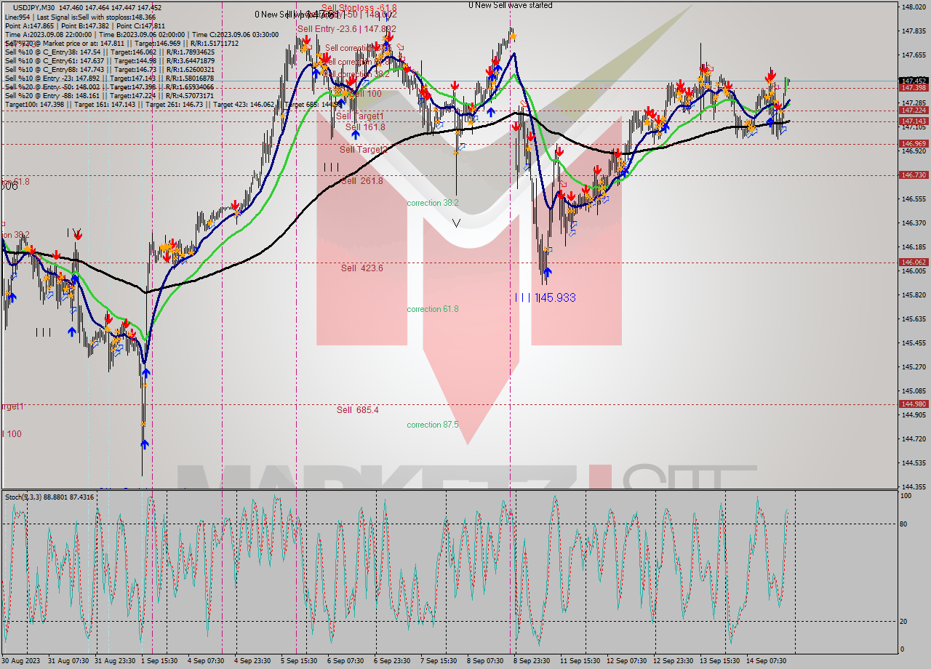Click the red 147.398 level price tag
Image resolution: width=931 pixels, height=669 pixels.
(914, 87)
